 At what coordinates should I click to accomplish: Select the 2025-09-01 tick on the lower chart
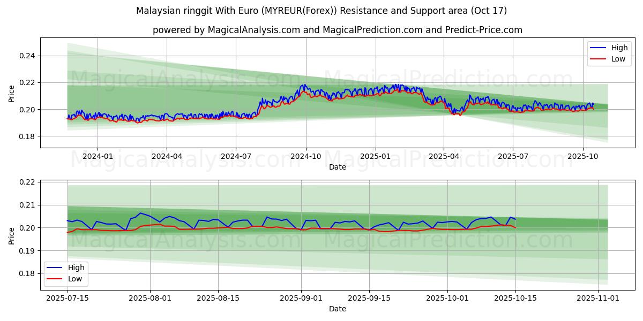point(301,299)
